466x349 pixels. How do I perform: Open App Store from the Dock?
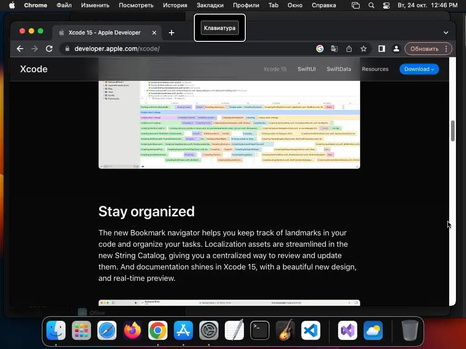(183, 330)
